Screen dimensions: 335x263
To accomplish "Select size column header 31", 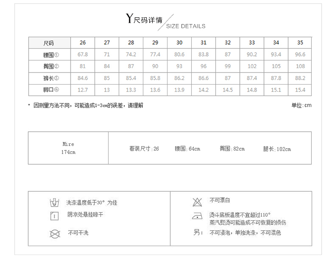I will [203, 43].
